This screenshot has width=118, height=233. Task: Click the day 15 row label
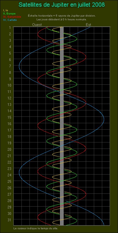coord(9,117)
